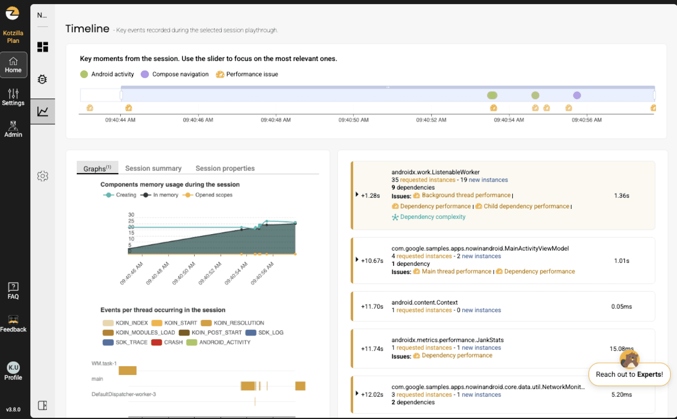Image resolution: width=677 pixels, height=419 pixels.
Task: Select the timeline chart icon
Action: tap(43, 111)
